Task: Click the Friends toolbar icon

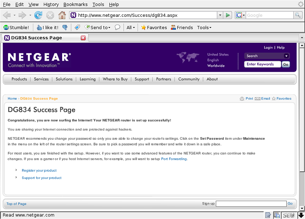Action: coord(173,27)
